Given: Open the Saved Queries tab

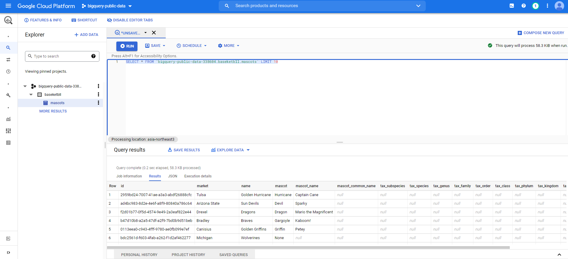Looking at the screenshot, I should click(234, 255).
